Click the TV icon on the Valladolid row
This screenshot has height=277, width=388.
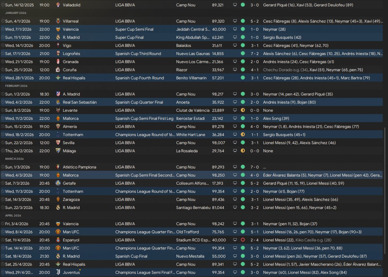click(x=235, y=5)
